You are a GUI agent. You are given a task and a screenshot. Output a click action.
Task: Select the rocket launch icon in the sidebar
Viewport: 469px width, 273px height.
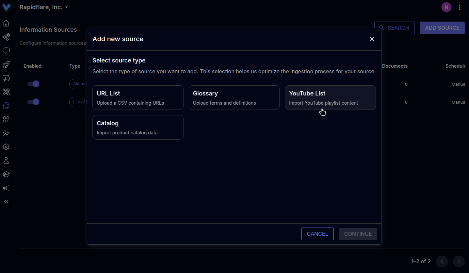click(6, 64)
